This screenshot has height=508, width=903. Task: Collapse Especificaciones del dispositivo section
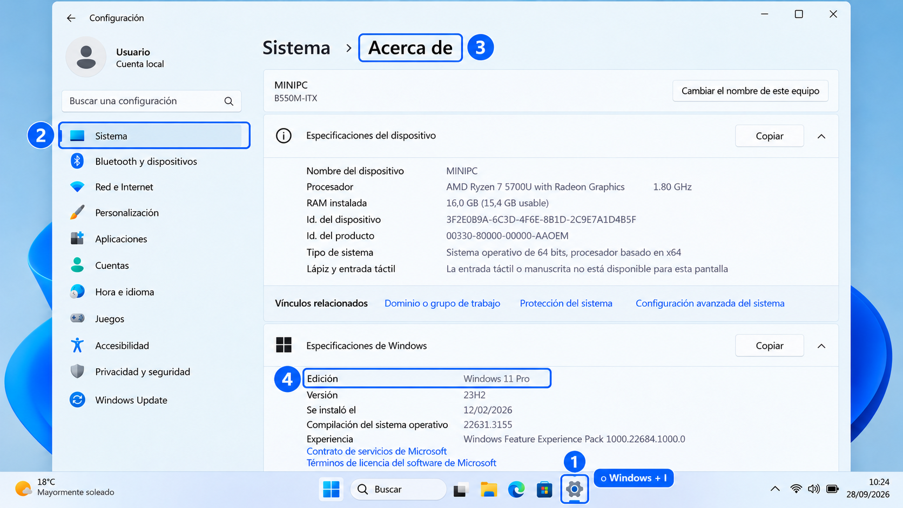click(821, 136)
